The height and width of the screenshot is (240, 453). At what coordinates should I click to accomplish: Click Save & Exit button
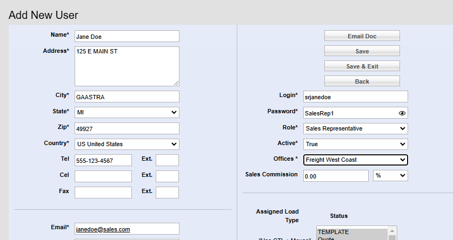click(x=362, y=66)
